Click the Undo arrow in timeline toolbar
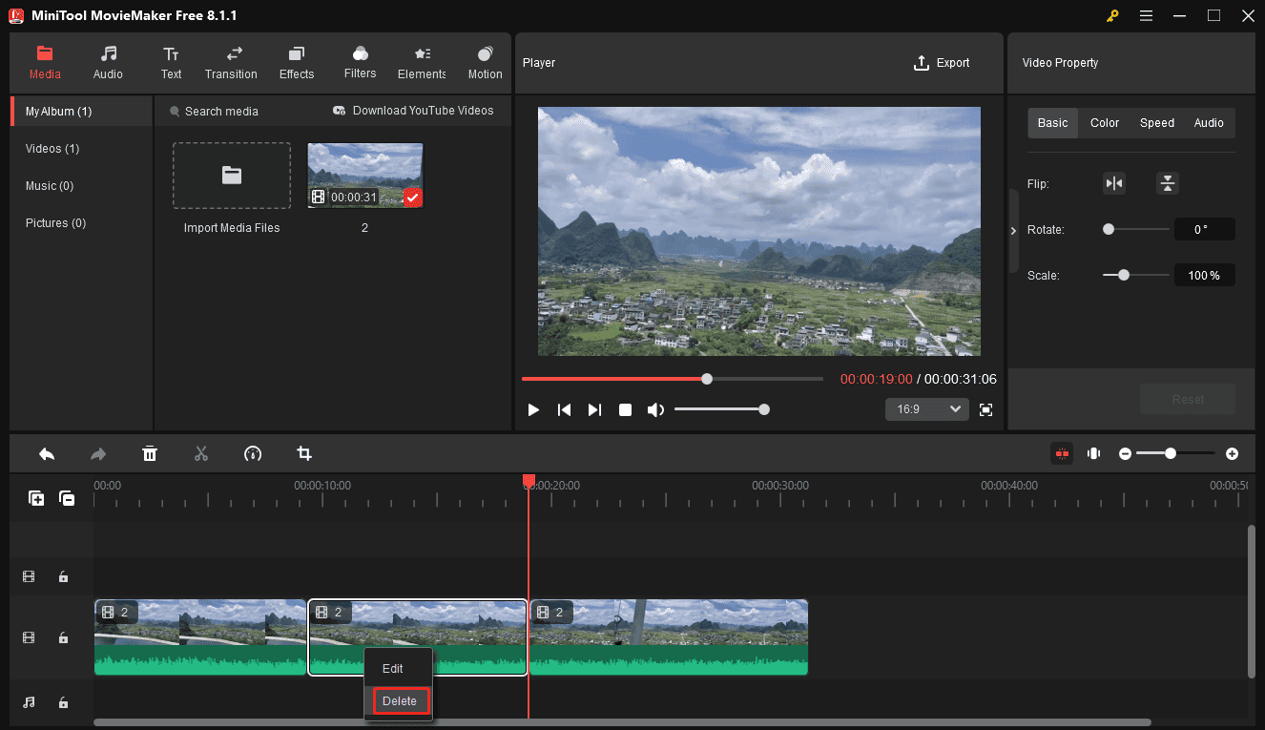Image resolution: width=1265 pixels, height=730 pixels. click(x=47, y=454)
